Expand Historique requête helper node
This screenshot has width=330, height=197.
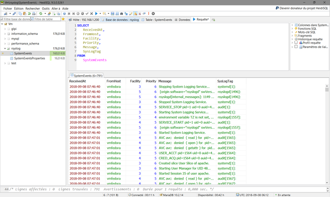coord(292,39)
